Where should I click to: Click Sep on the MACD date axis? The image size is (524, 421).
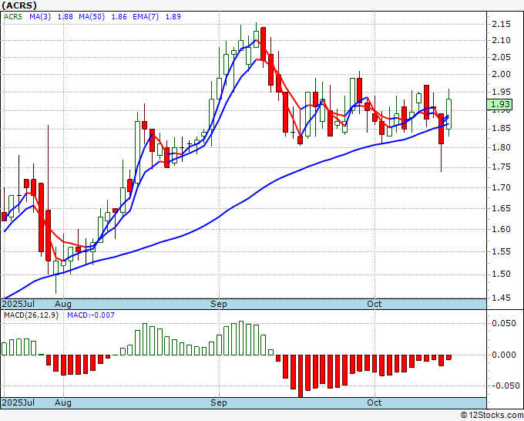click(x=219, y=402)
